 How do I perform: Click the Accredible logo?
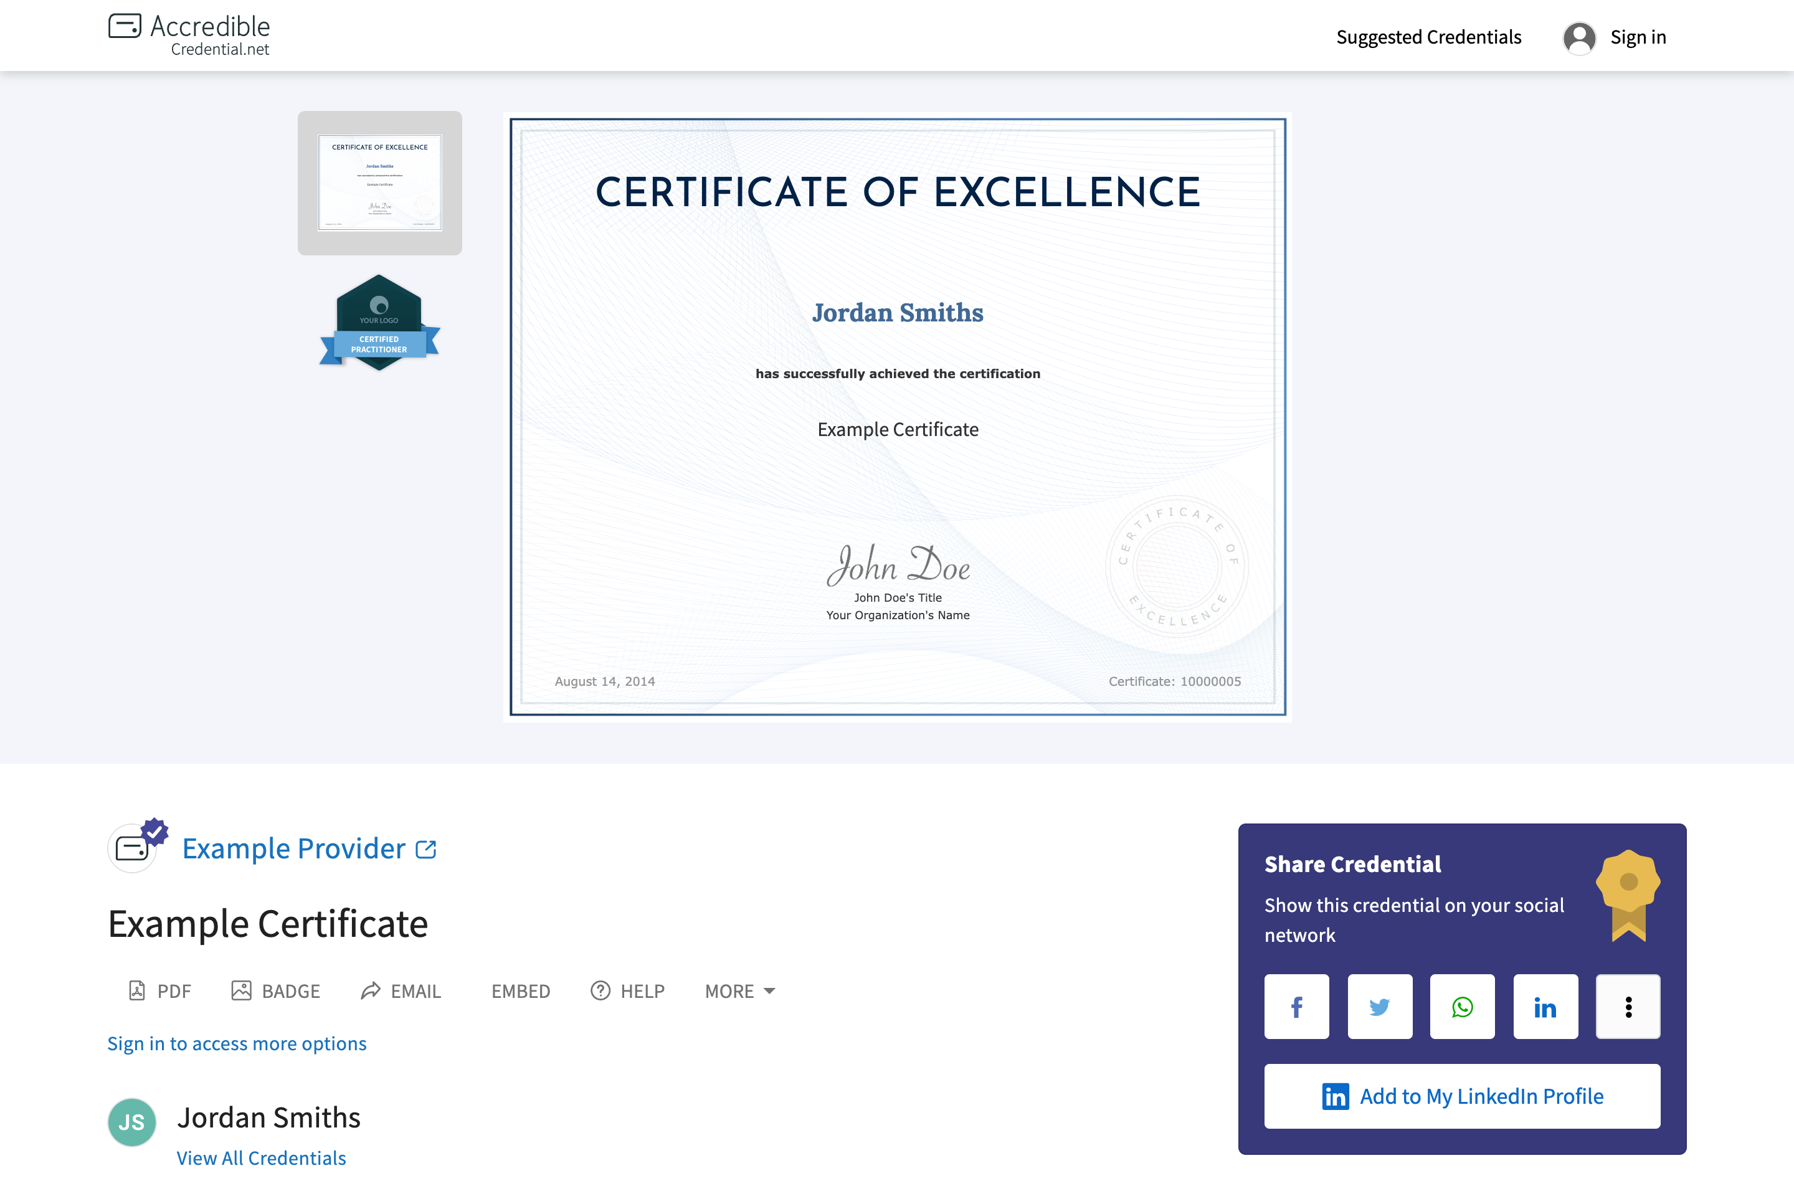(x=188, y=32)
